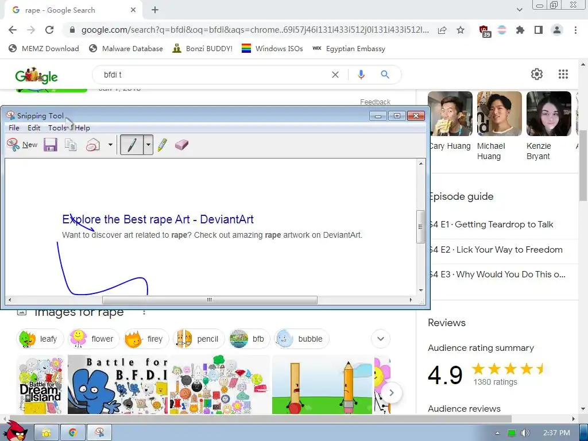This screenshot has width=588, height=441.
Task: Open a new Chrome tab with plus
Action: point(155,10)
